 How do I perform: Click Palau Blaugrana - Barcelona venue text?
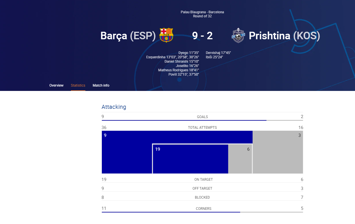202,12
